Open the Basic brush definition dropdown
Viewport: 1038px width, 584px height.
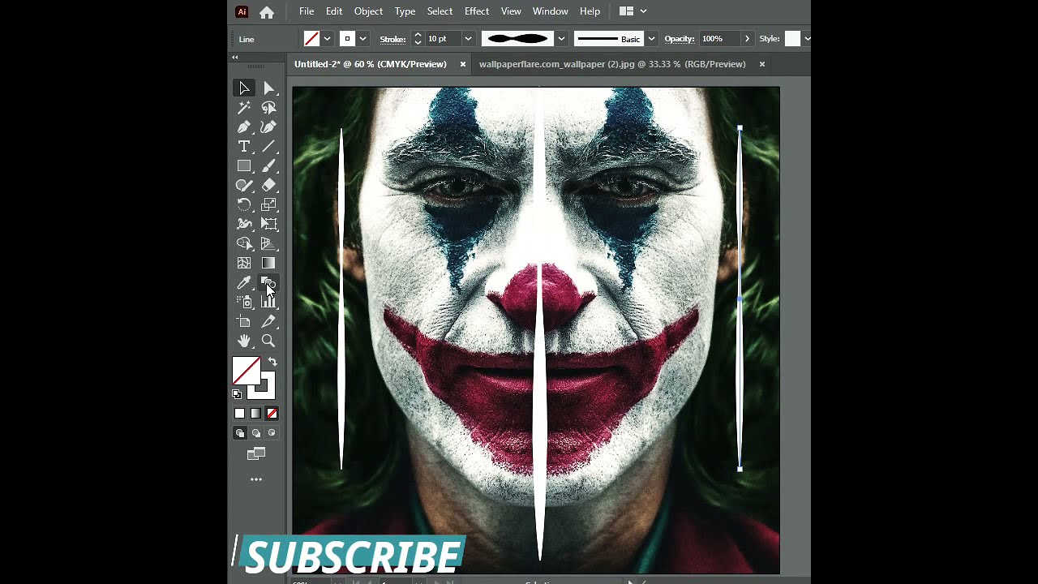pos(651,39)
